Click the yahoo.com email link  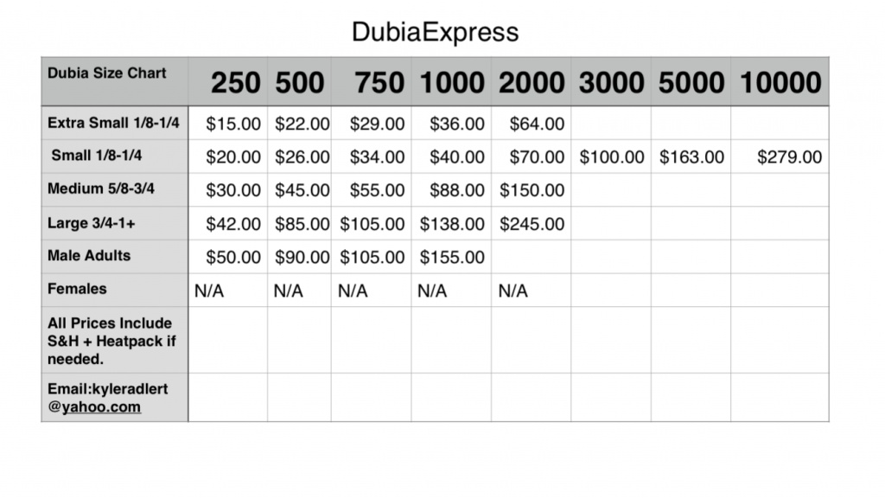click(x=101, y=407)
